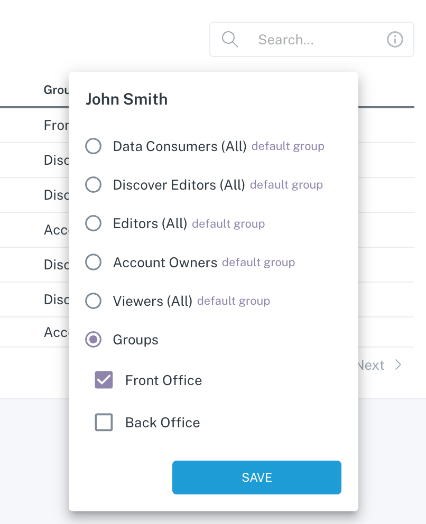Click the Data Consumers default group tag
Image resolution: width=426 pixels, height=524 pixels.
(288, 146)
